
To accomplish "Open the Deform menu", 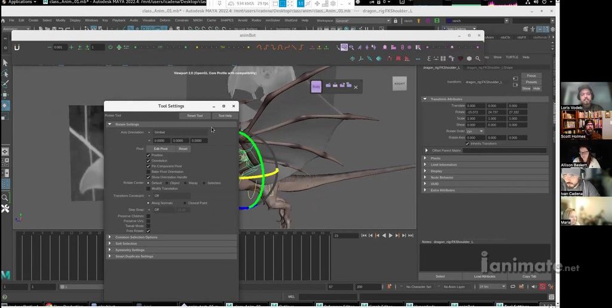I will pyautogui.click(x=165, y=20).
